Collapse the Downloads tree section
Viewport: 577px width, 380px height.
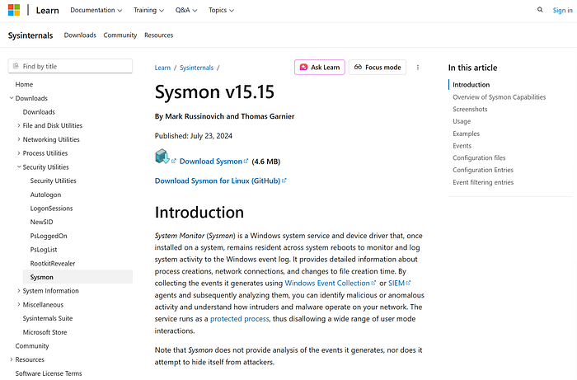coord(12,98)
